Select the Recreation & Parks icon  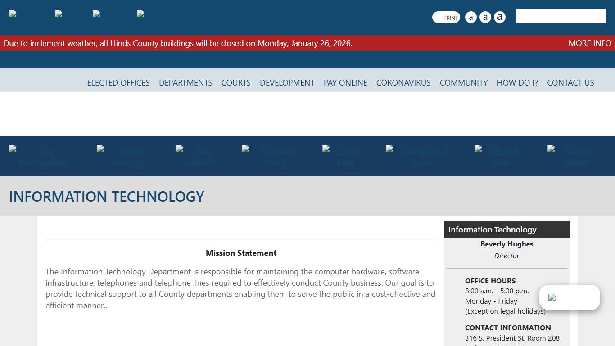click(x=389, y=150)
